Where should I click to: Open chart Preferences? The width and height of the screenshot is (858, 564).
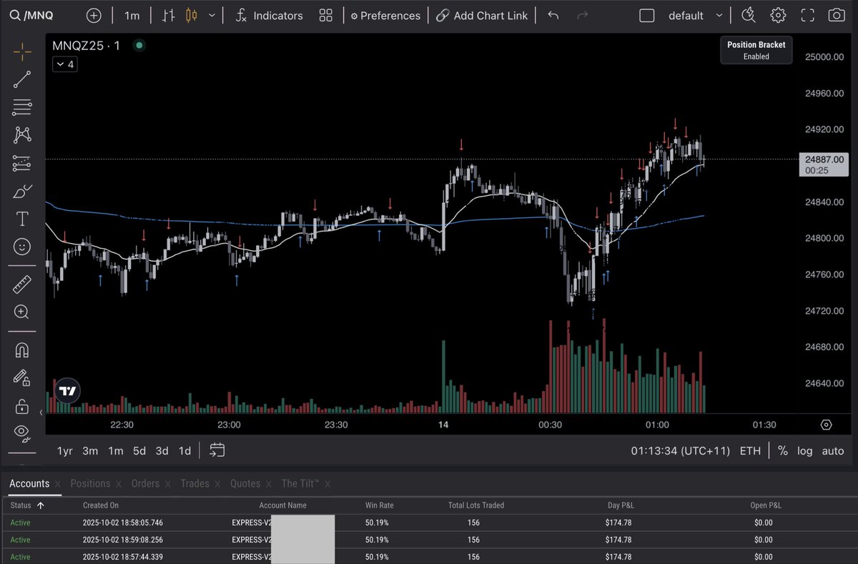(385, 15)
